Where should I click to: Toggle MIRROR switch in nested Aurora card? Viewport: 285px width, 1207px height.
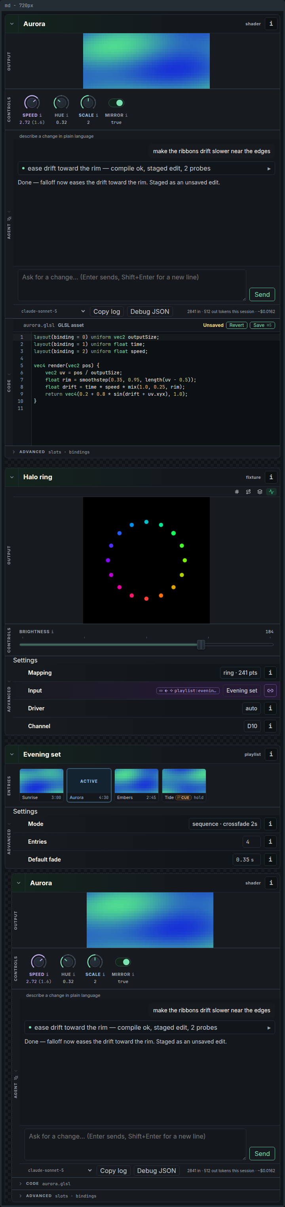123,962
